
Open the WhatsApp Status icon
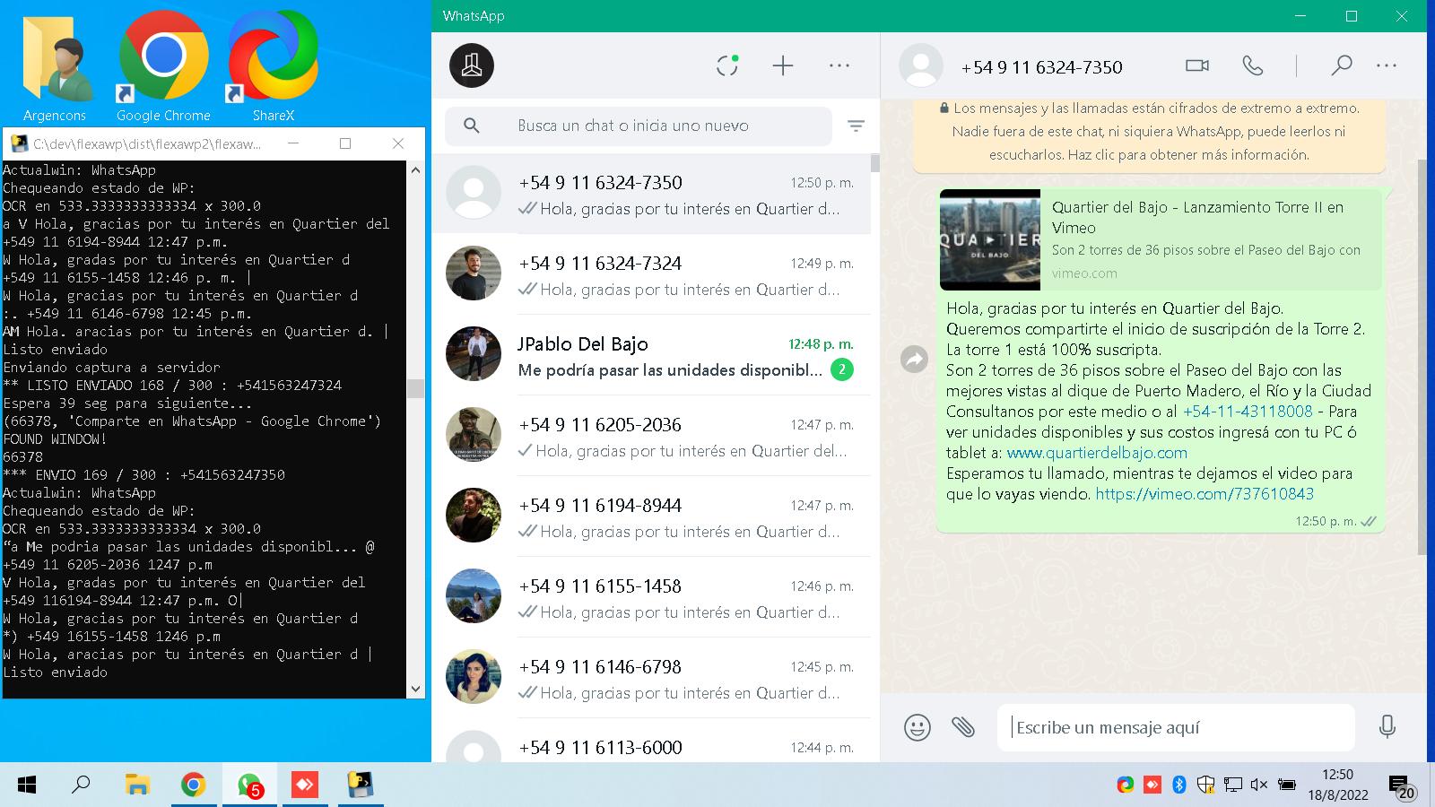(727, 65)
